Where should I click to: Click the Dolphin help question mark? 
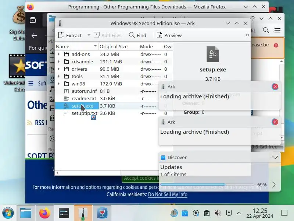pyautogui.click(x=253, y=18)
